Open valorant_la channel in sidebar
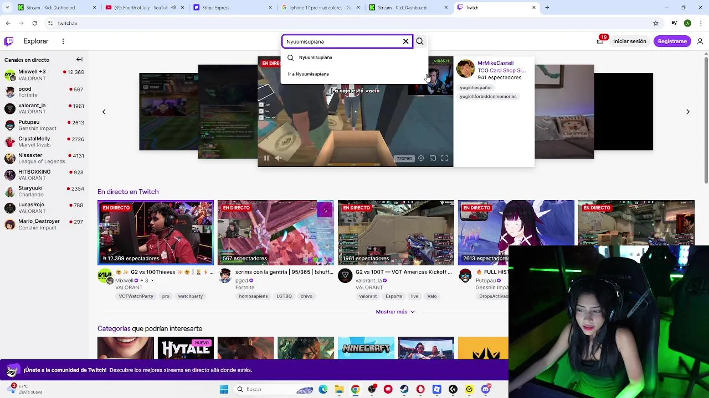Image resolution: width=709 pixels, height=398 pixels. tap(44, 108)
